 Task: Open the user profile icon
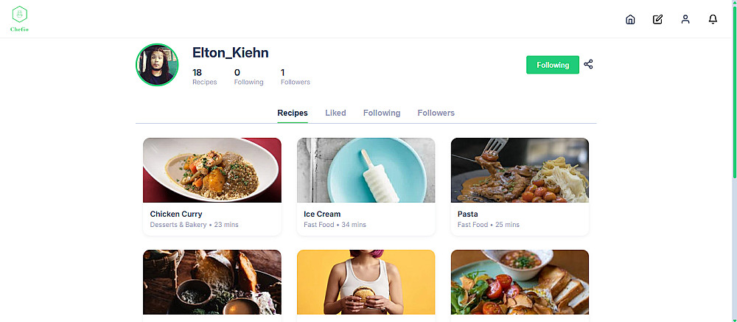pyautogui.click(x=685, y=19)
